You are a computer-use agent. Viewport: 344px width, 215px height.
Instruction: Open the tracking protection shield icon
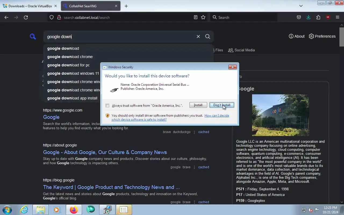52,17
